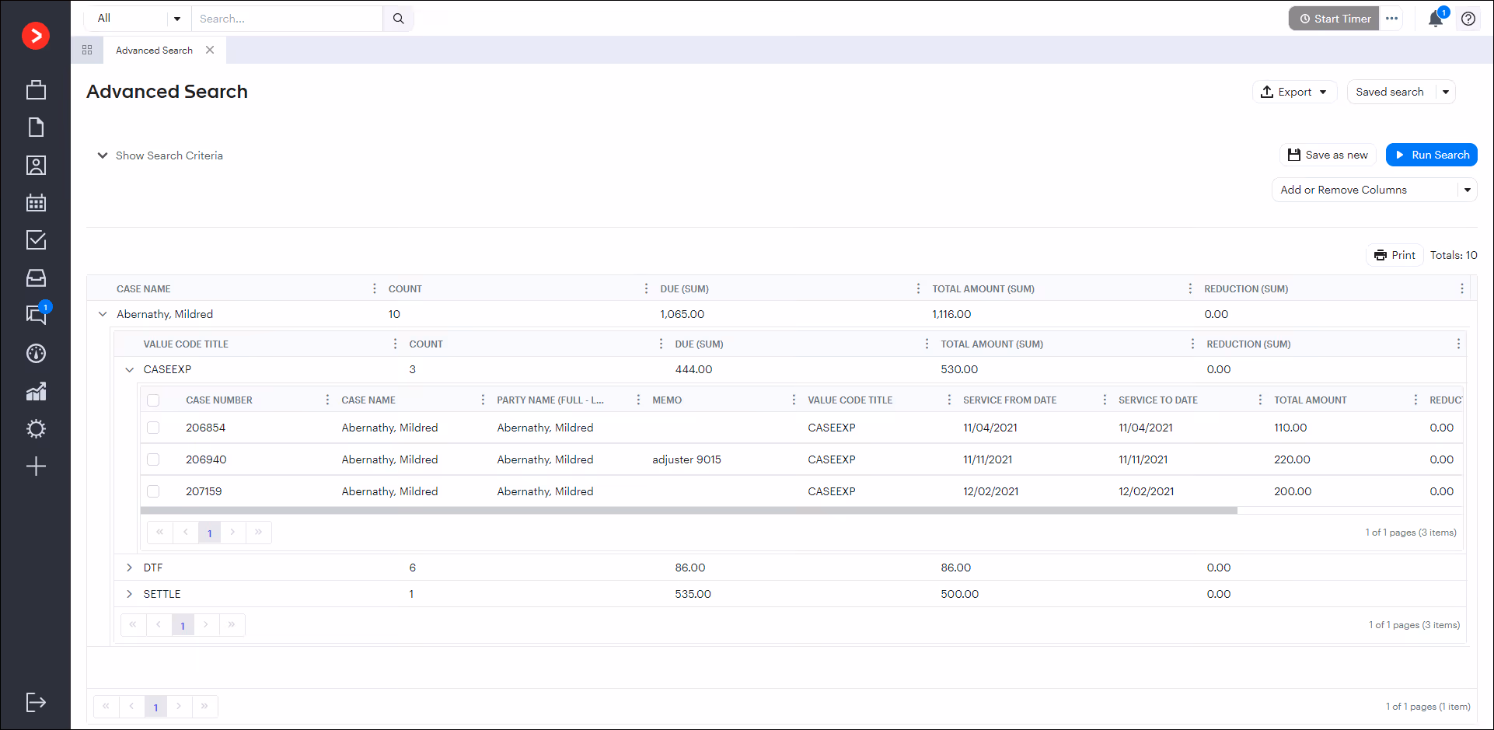
Task: Open column menu for MEMO header
Action: 794,400
